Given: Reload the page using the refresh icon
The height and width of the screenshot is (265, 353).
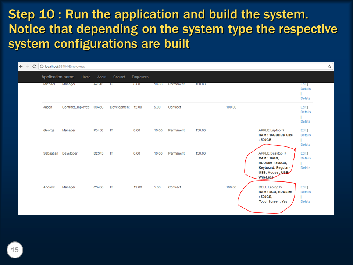Looking at the screenshot, I should tap(34, 66).
